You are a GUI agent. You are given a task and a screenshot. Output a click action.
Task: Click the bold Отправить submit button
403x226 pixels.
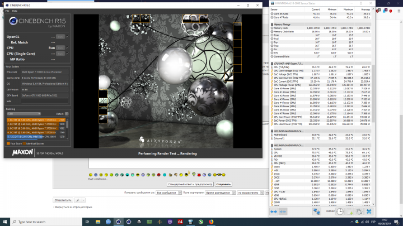tap(223, 184)
